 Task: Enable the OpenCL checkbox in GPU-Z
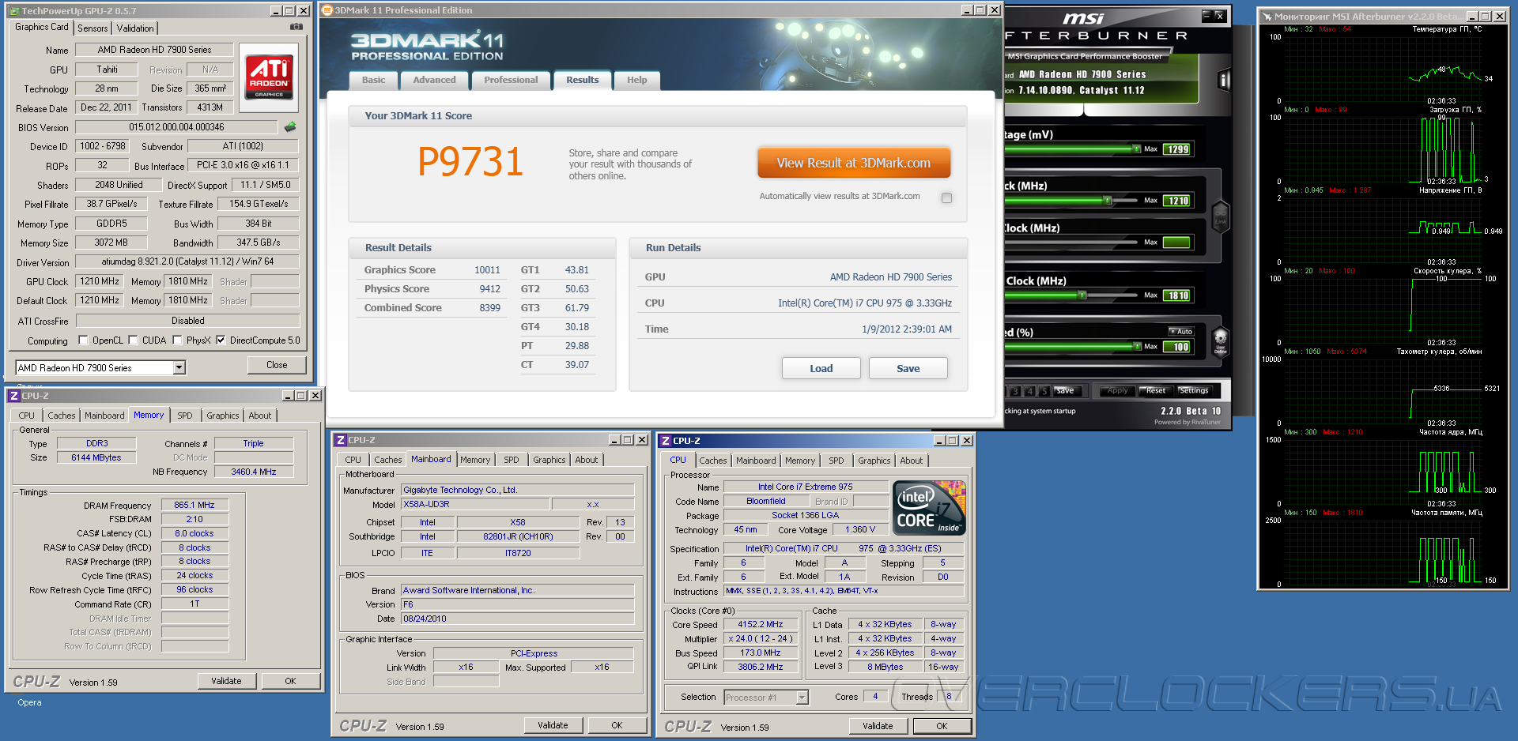click(x=83, y=340)
